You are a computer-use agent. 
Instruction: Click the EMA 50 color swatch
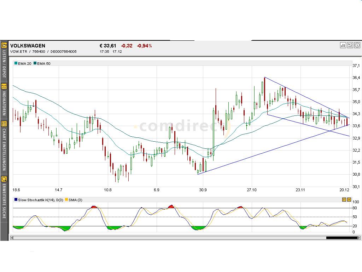click(35, 63)
